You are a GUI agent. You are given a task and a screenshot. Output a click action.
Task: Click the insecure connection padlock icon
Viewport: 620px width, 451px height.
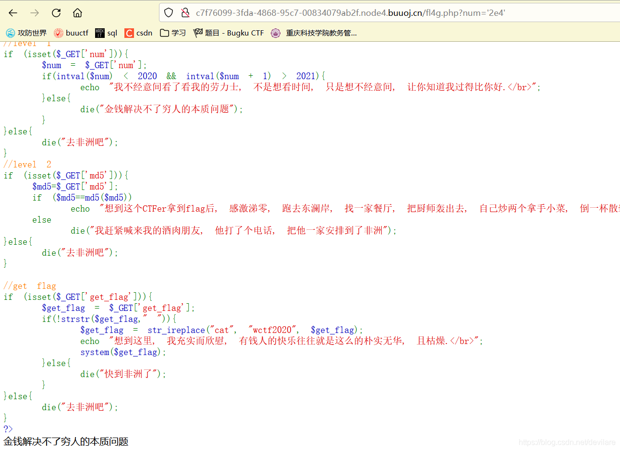185,12
